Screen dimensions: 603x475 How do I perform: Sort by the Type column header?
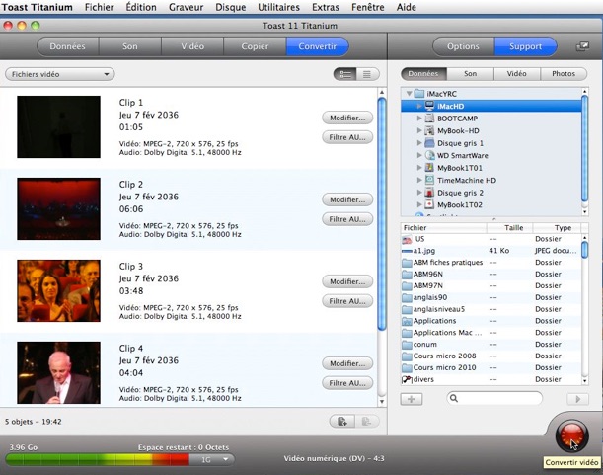tap(557, 228)
